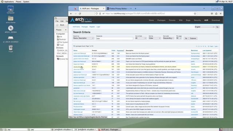Reload the page in Firefox

click(x=80, y=13)
